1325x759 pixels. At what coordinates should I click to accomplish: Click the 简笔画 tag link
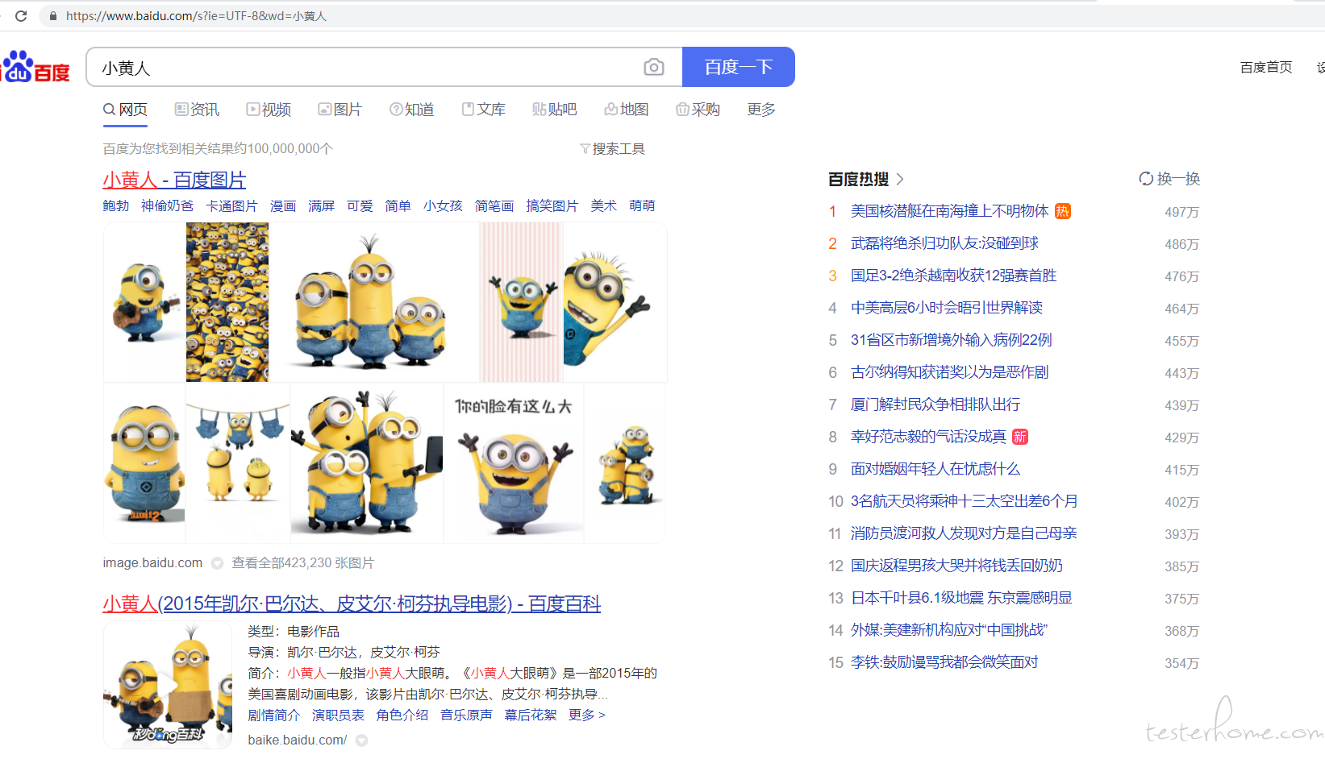(494, 205)
